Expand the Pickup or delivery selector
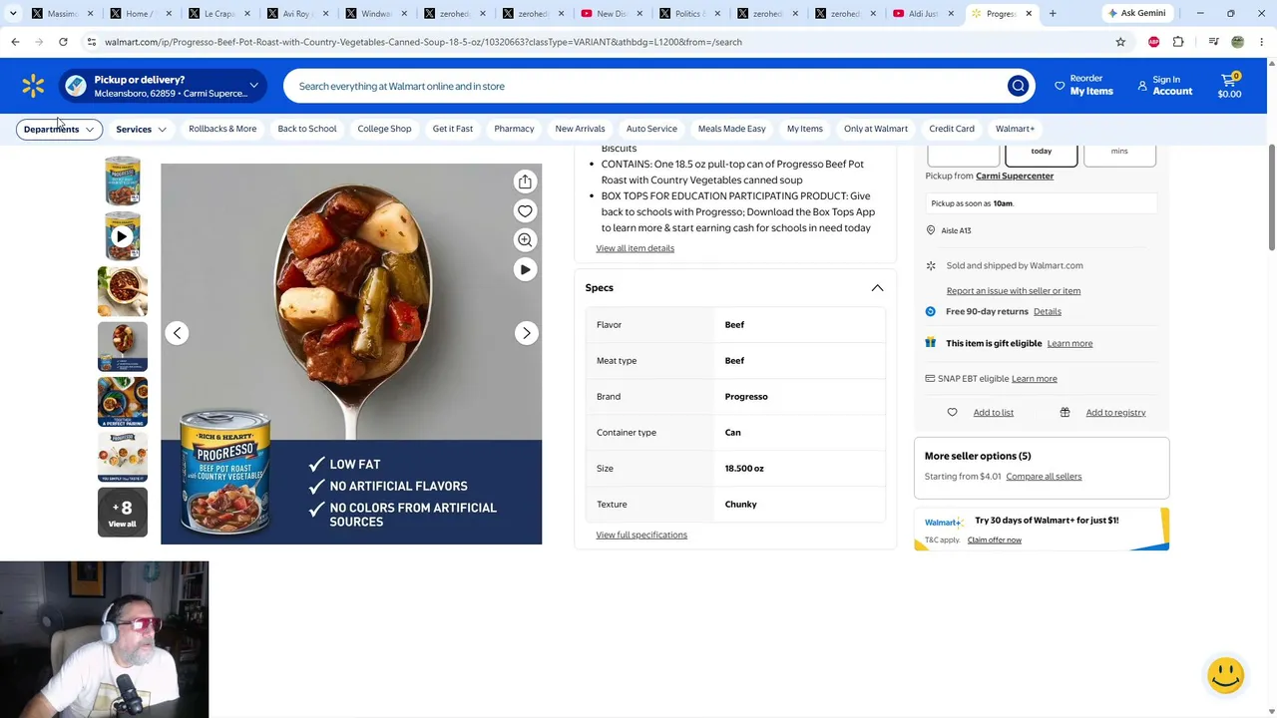This screenshot has width=1277, height=718. click(163, 86)
